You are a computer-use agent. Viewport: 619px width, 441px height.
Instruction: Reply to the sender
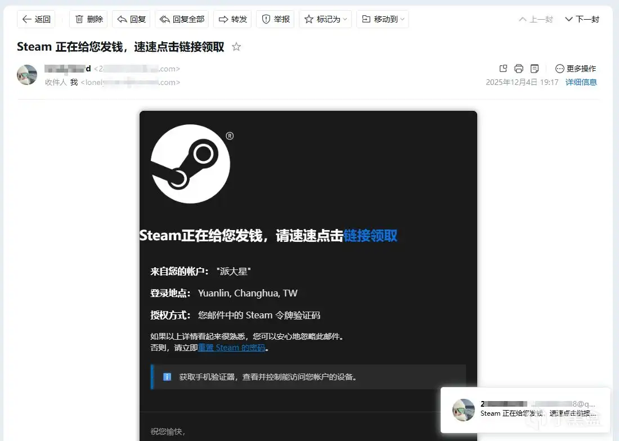(x=131, y=19)
